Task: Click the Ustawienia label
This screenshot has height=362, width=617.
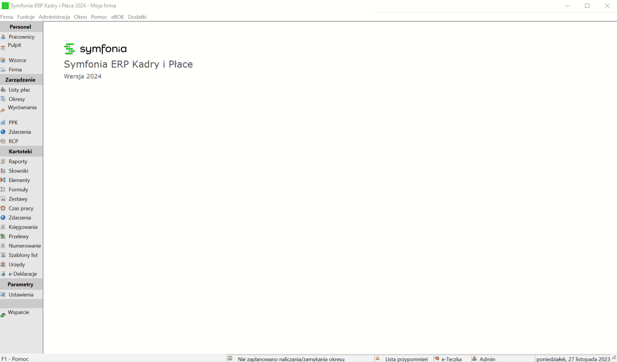Action: pyautogui.click(x=21, y=295)
